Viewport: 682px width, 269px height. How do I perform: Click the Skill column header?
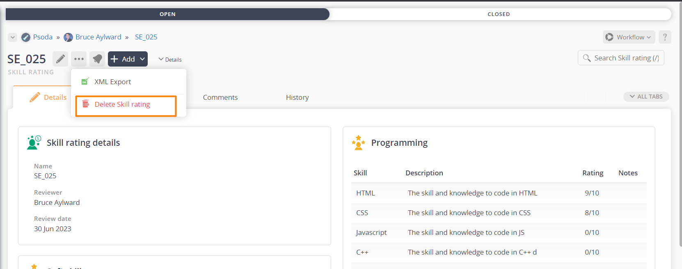360,173
